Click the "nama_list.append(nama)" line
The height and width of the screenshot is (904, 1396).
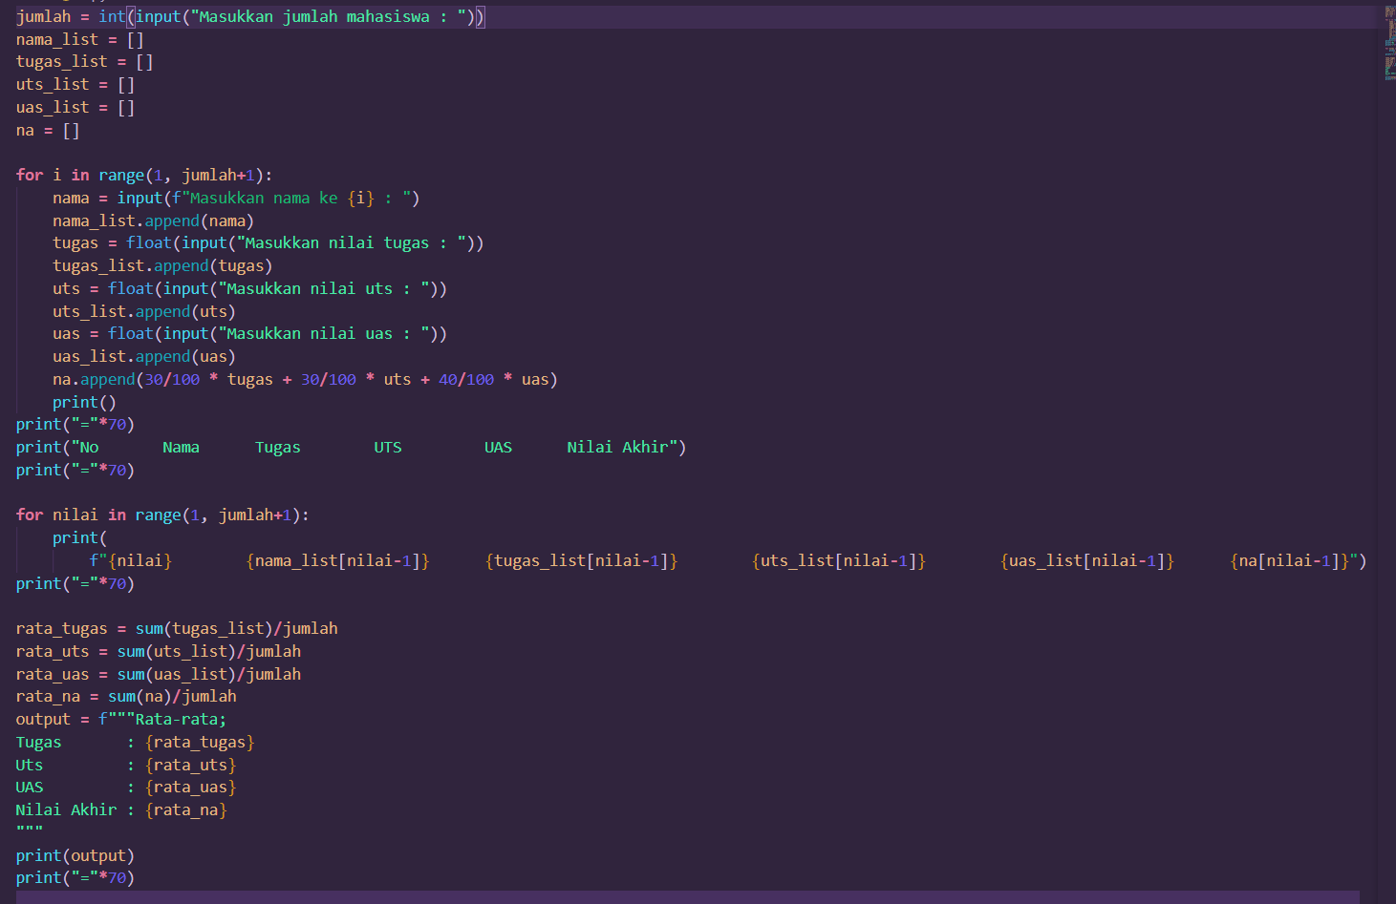coord(153,221)
